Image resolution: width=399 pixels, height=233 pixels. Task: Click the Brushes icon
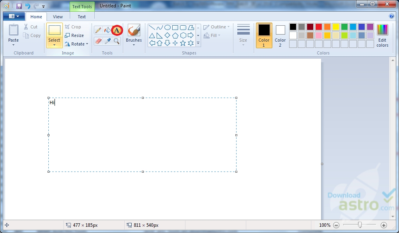134,30
